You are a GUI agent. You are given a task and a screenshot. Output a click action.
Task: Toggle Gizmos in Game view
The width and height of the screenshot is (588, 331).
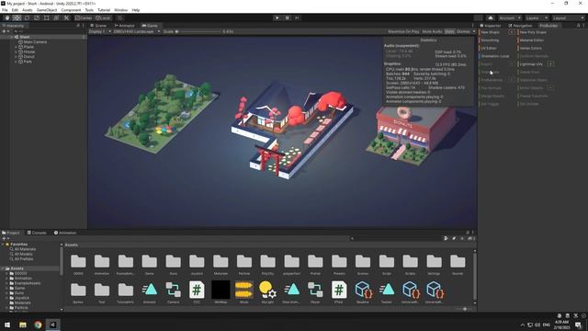coord(463,31)
